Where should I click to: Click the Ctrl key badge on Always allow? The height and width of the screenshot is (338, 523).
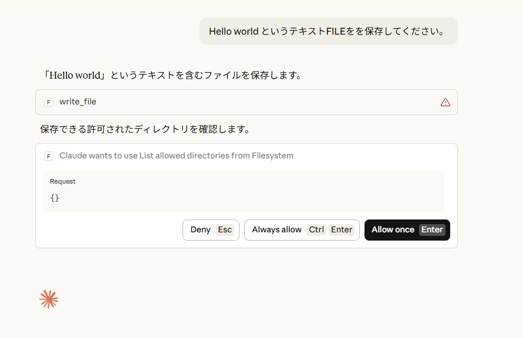click(x=316, y=230)
